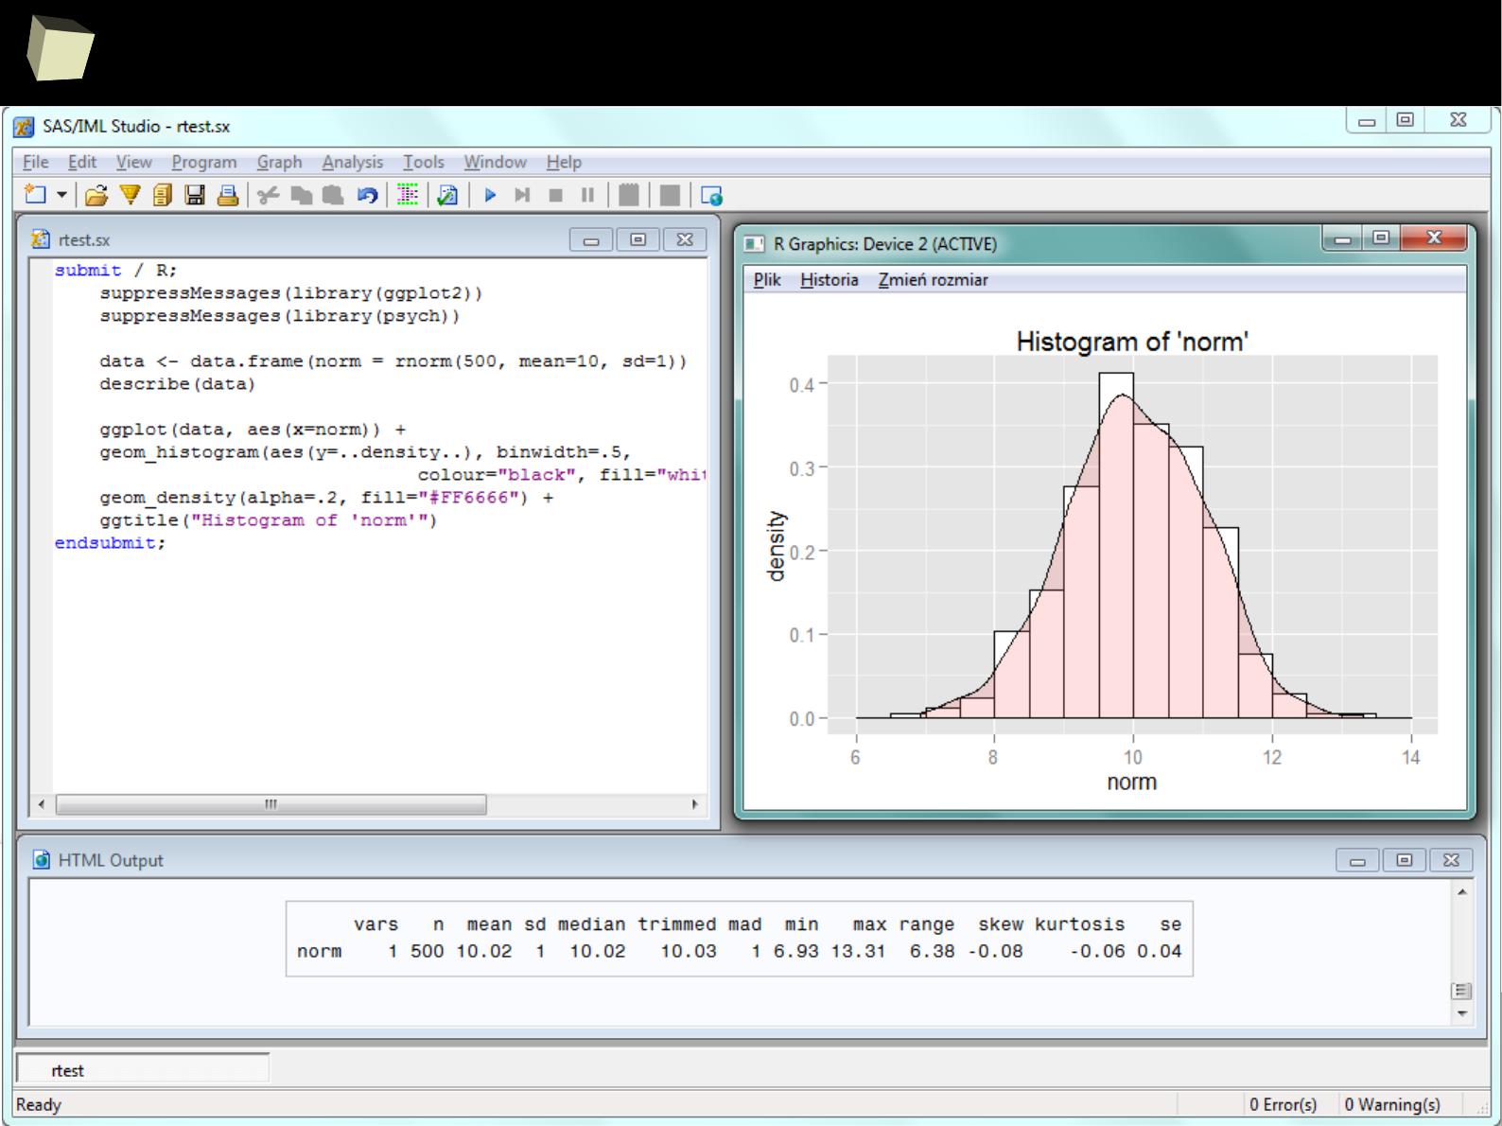Click the 3D cube icon in black header
The image size is (1502, 1126).
(60, 48)
